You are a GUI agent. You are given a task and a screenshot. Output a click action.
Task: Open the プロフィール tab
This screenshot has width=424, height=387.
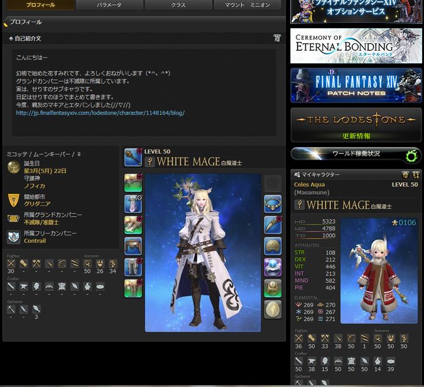coord(41,4)
